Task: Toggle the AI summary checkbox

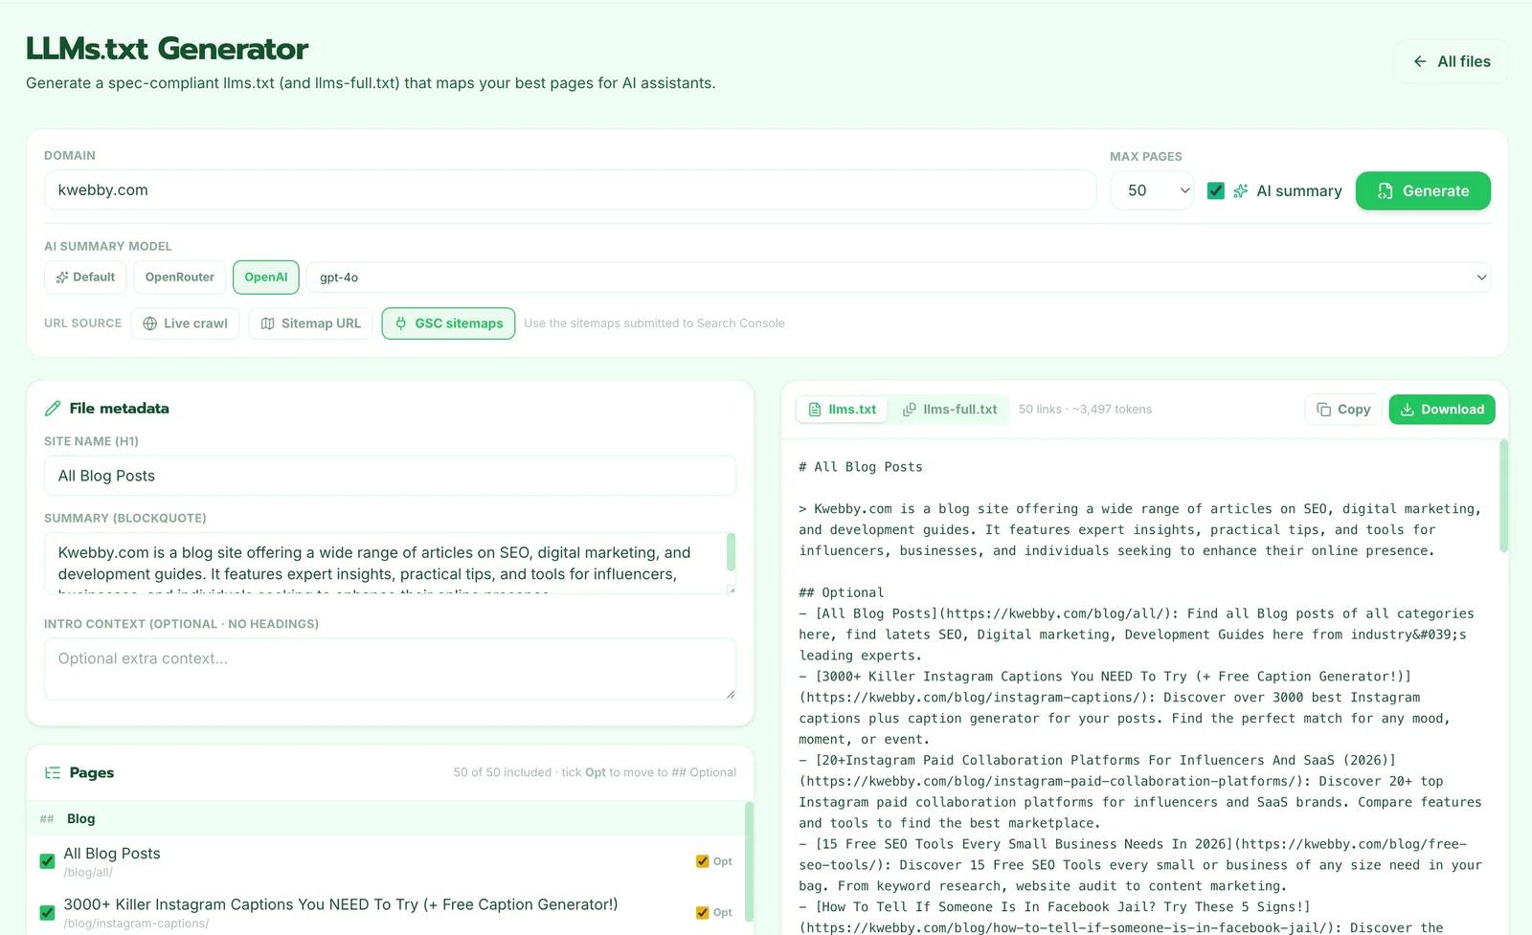Action: (x=1216, y=190)
